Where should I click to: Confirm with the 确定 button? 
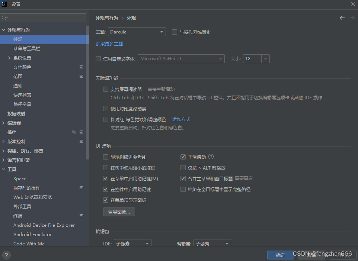[280, 255]
